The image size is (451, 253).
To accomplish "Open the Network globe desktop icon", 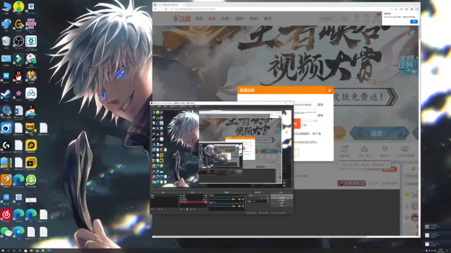I will [x=6, y=24].
